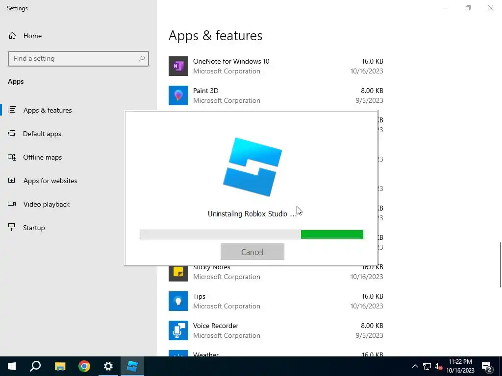Click the Apps for websites icon
Image resolution: width=502 pixels, height=376 pixels.
[12, 180]
